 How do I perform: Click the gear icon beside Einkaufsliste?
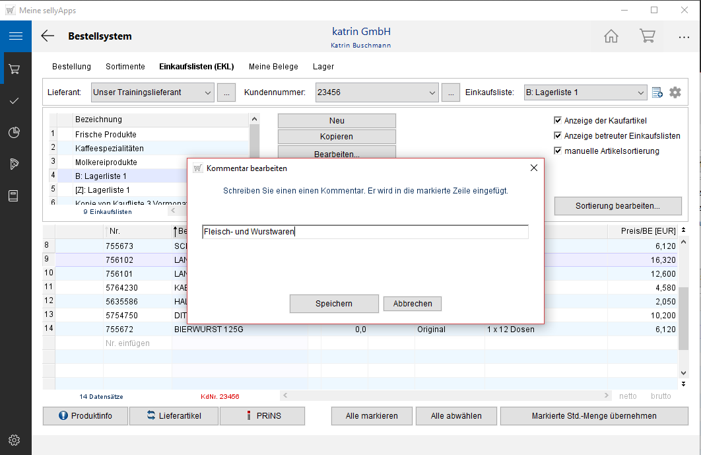point(675,92)
